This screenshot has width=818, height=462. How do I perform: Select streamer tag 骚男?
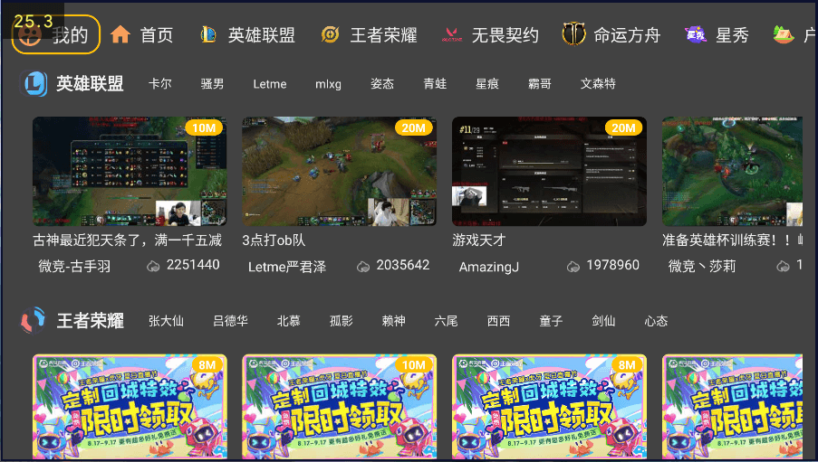coord(212,84)
